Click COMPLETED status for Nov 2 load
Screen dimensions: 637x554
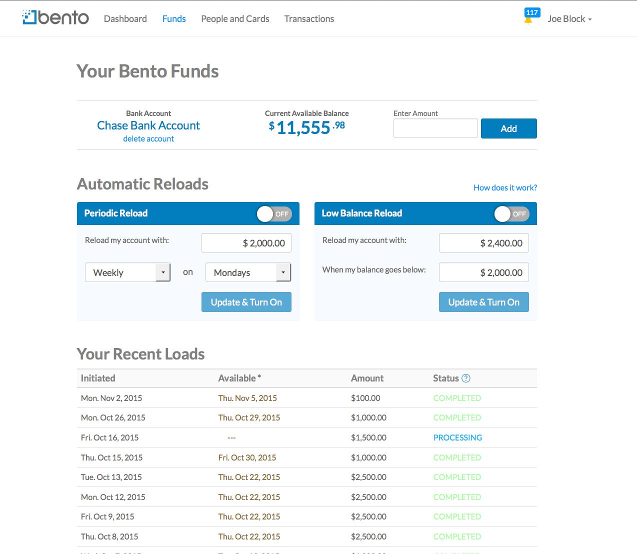pyautogui.click(x=457, y=398)
